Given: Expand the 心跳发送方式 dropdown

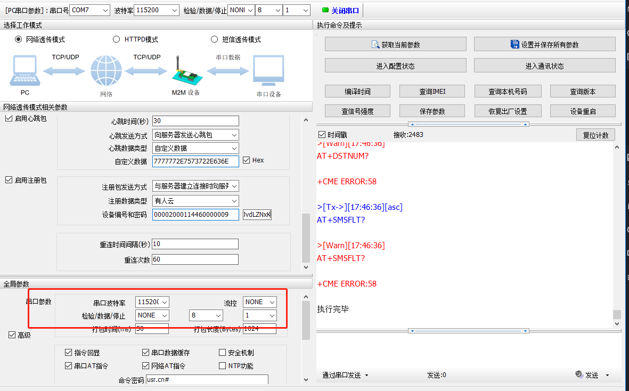Looking at the screenshot, I should [x=195, y=135].
